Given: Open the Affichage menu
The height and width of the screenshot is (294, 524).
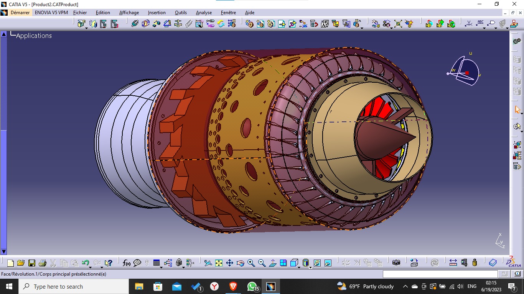Looking at the screenshot, I should (x=129, y=13).
